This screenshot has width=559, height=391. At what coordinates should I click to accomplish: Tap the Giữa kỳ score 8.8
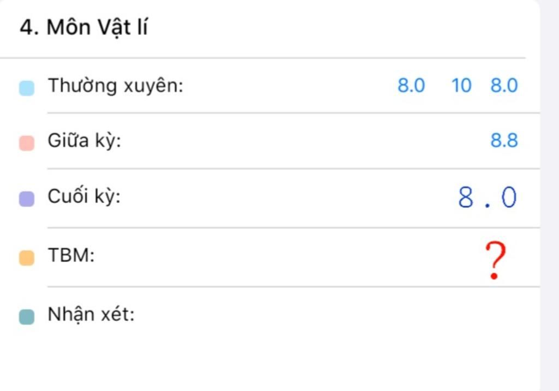(x=504, y=140)
